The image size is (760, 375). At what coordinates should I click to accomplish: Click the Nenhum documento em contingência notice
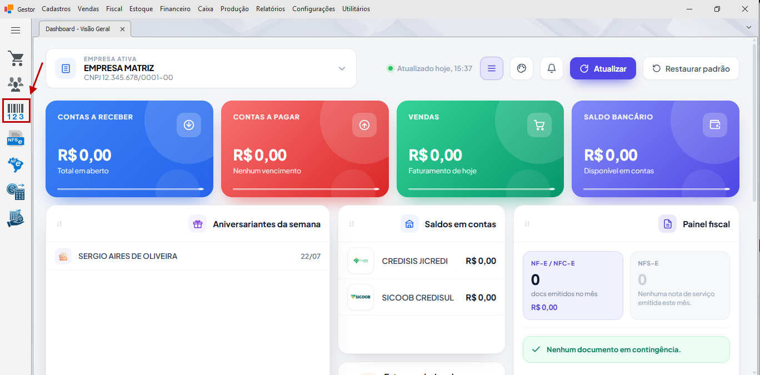click(626, 349)
